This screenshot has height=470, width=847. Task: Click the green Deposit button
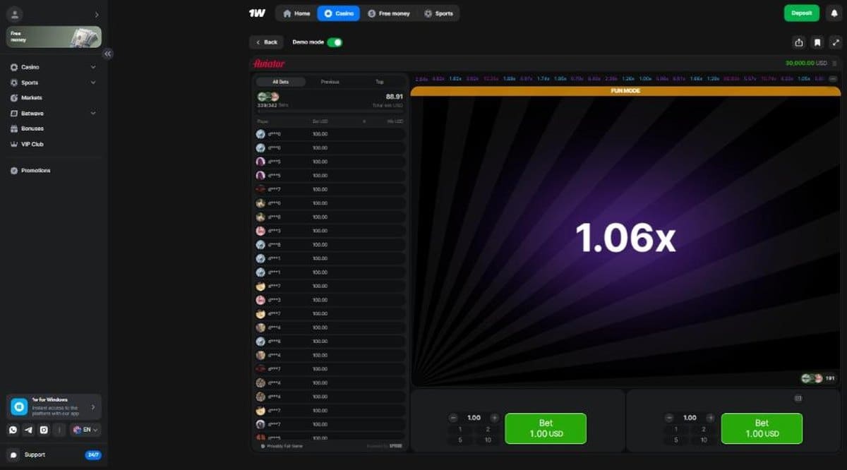coord(802,13)
